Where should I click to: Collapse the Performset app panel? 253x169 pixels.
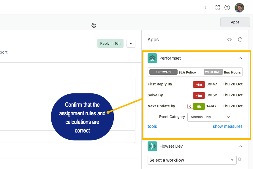pos(240,58)
